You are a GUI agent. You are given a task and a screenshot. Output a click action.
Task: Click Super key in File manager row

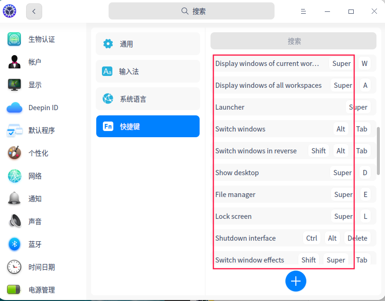pos(343,195)
